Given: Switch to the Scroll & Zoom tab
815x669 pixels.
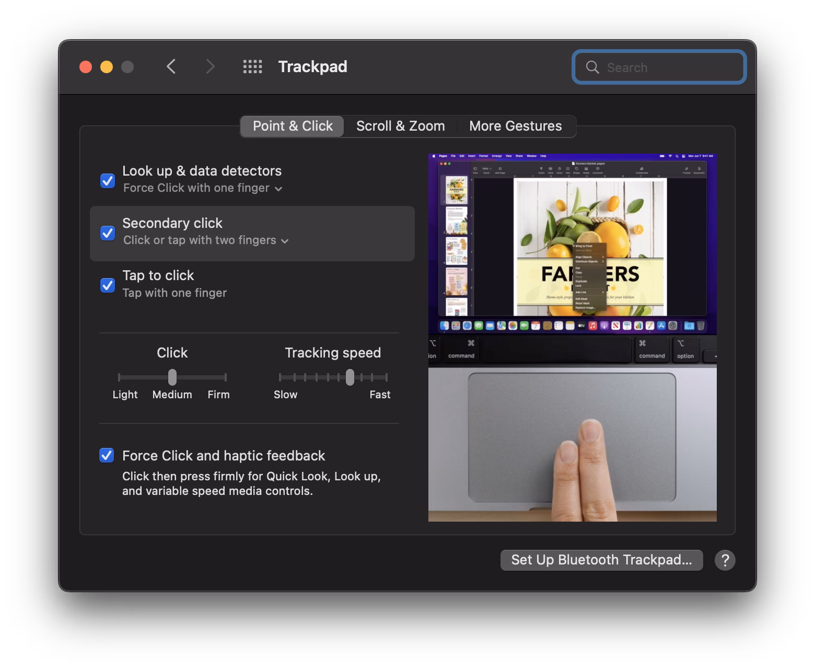Looking at the screenshot, I should 400,126.
